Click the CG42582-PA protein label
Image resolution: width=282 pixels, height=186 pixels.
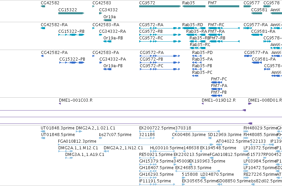pyautogui.click(x=54, y=52)
